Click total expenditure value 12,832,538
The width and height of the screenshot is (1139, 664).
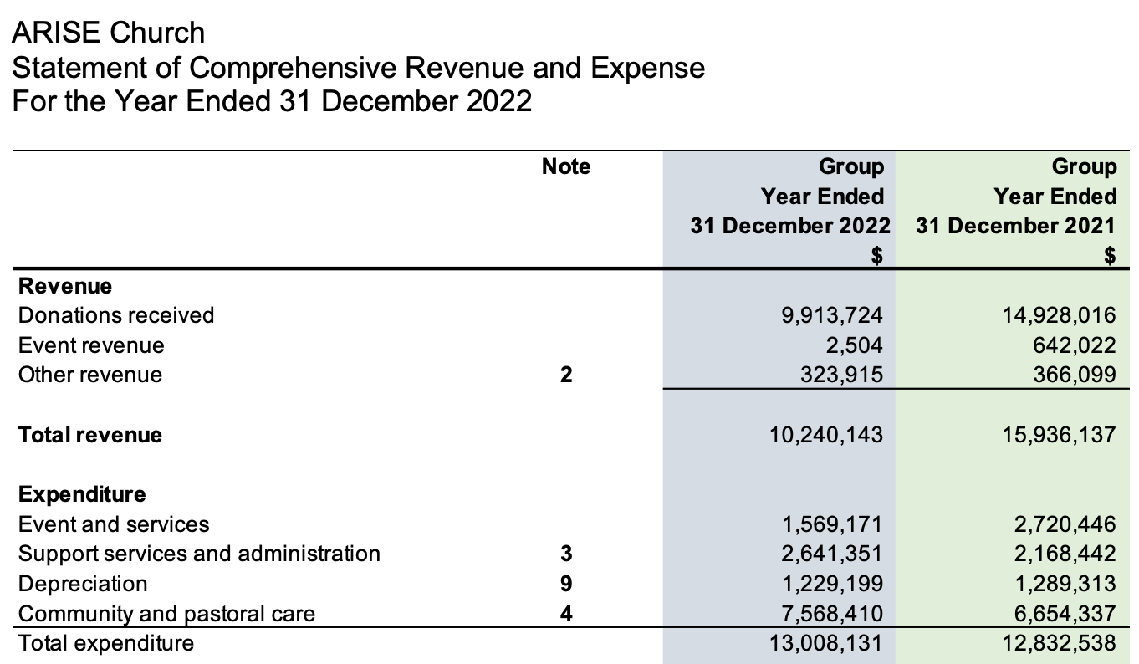click(1058, 643)
